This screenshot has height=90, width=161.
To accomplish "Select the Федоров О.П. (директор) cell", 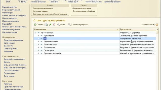I will pos(138,33).
